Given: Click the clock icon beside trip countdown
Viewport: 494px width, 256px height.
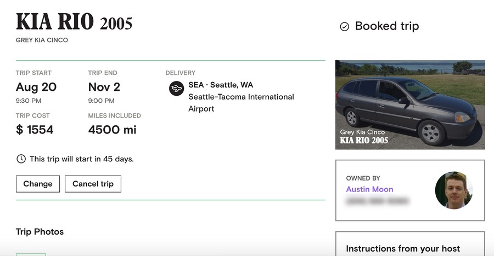Looking at the screenshot, I should [x=21, y=159].
